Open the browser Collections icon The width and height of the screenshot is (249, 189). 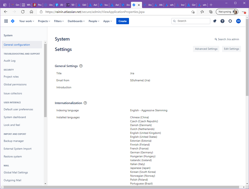point(211,12)
